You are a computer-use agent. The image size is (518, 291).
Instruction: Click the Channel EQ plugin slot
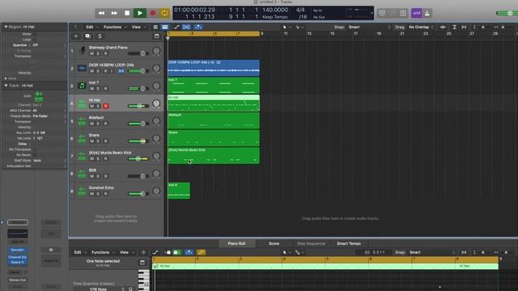click(18, 257)
